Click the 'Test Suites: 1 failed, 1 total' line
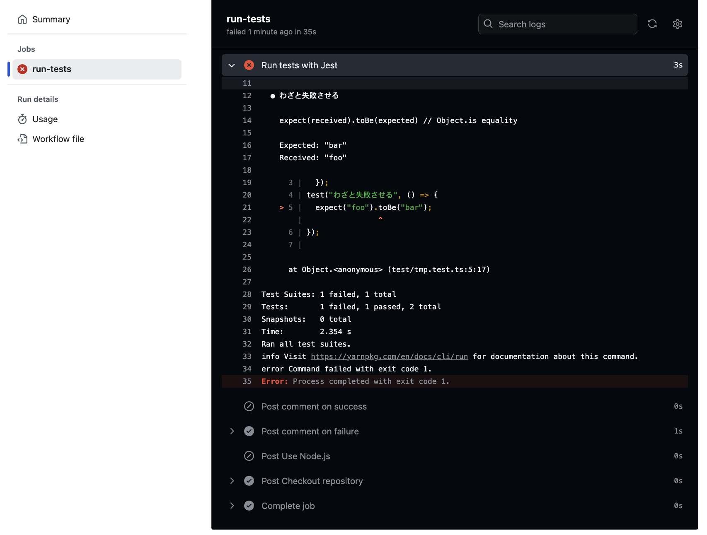Screen dimensions: 707x535 329,294
